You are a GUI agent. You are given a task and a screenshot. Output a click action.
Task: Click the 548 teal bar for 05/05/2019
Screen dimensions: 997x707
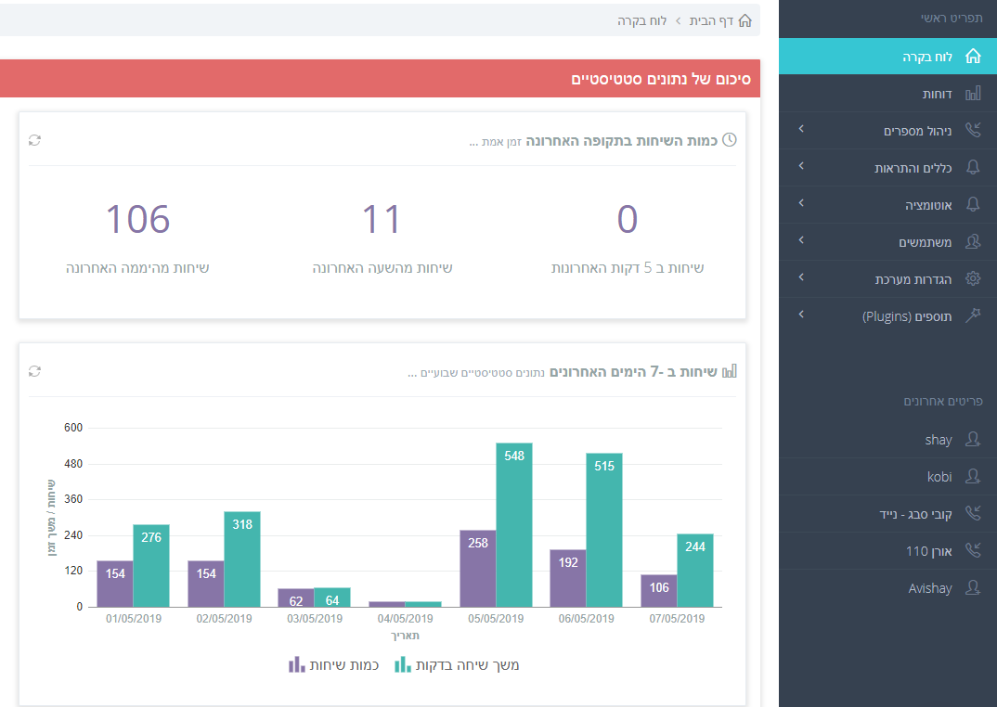pos(514,525)
